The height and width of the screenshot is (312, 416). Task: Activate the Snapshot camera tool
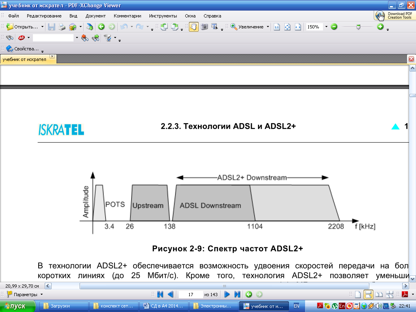point(204,27)
